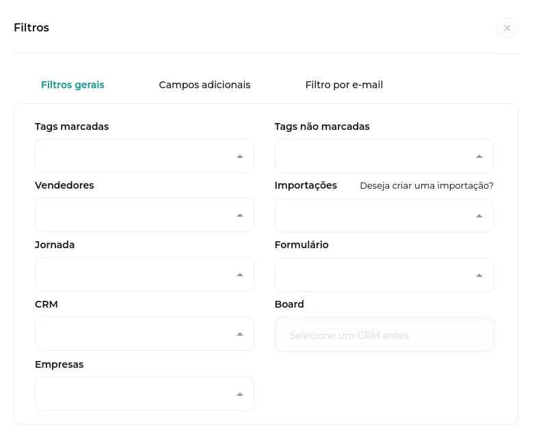Click the Empresas arrow icon
Screen dimensions: 534x430
tap(240, 394)
